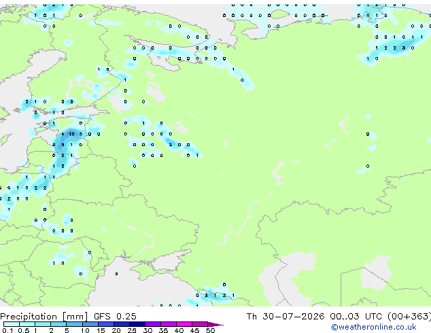
Task: Select the 30 mm purple legend swatch
Action: tap(153, 324)
